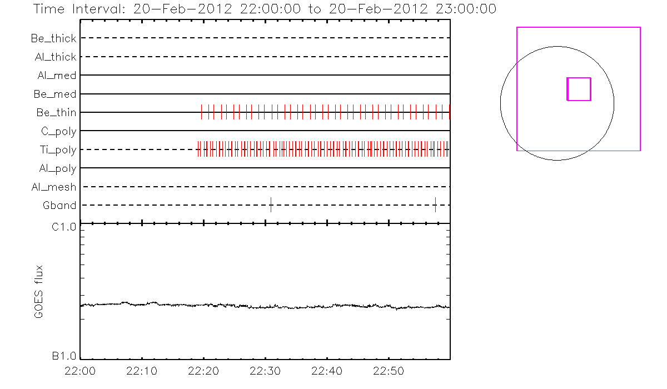Viewport: 667px width, 389px height.
Task: Select the Gband filter label
Action: pyautogui.click(x=59, y=206)
